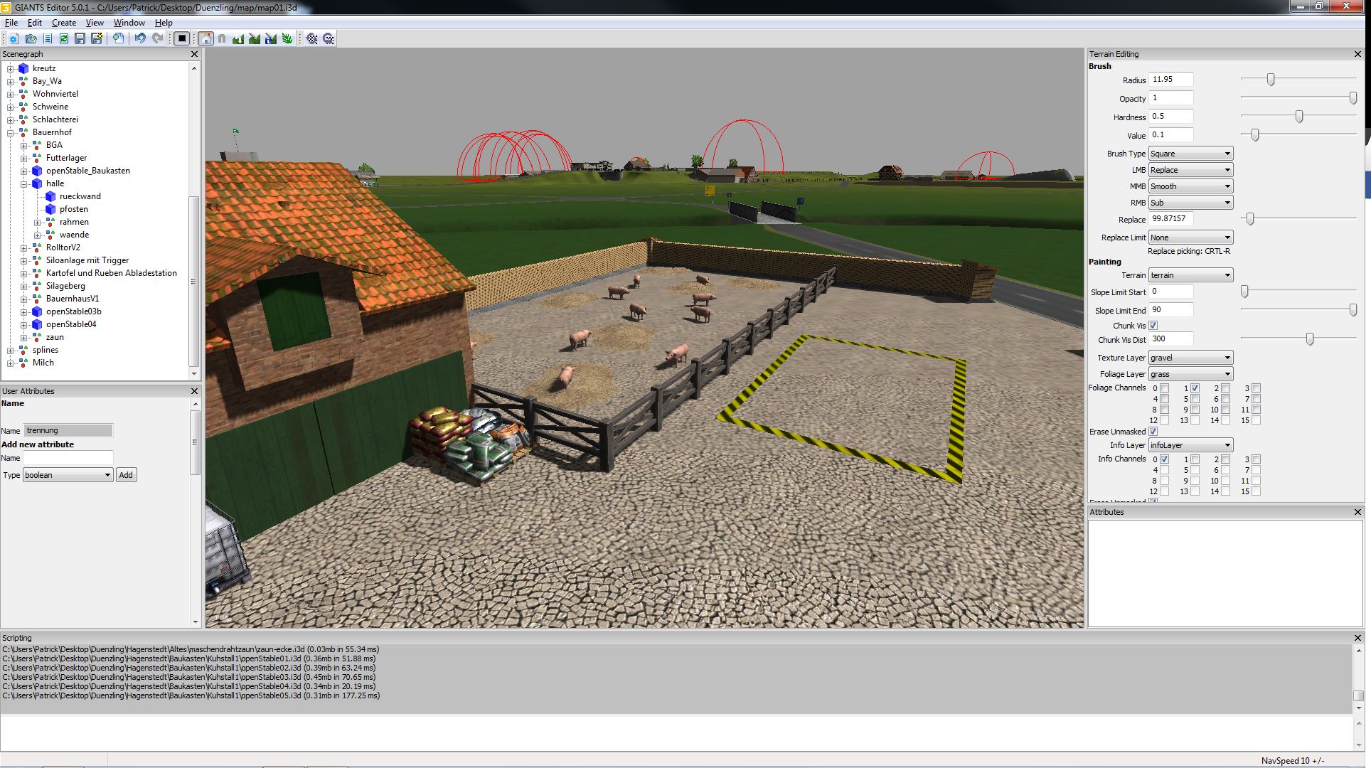
Task: Toggle Erase Unmasked below Foliage Channels
Action: click(1153, 432)
